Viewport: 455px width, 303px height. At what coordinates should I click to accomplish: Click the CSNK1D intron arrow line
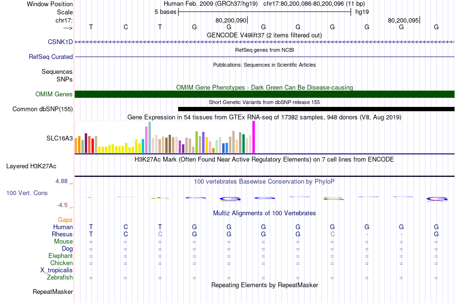[x=265, y=42]
